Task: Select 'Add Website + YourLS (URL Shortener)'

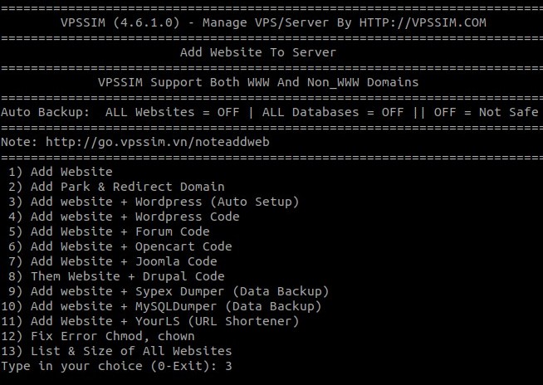Action: 150,321
